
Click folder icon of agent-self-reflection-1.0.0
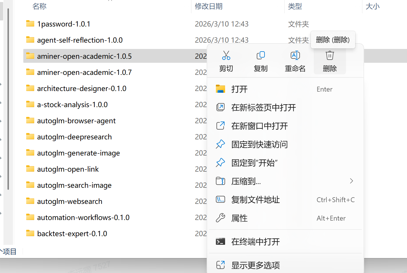[x=30, y=39]
